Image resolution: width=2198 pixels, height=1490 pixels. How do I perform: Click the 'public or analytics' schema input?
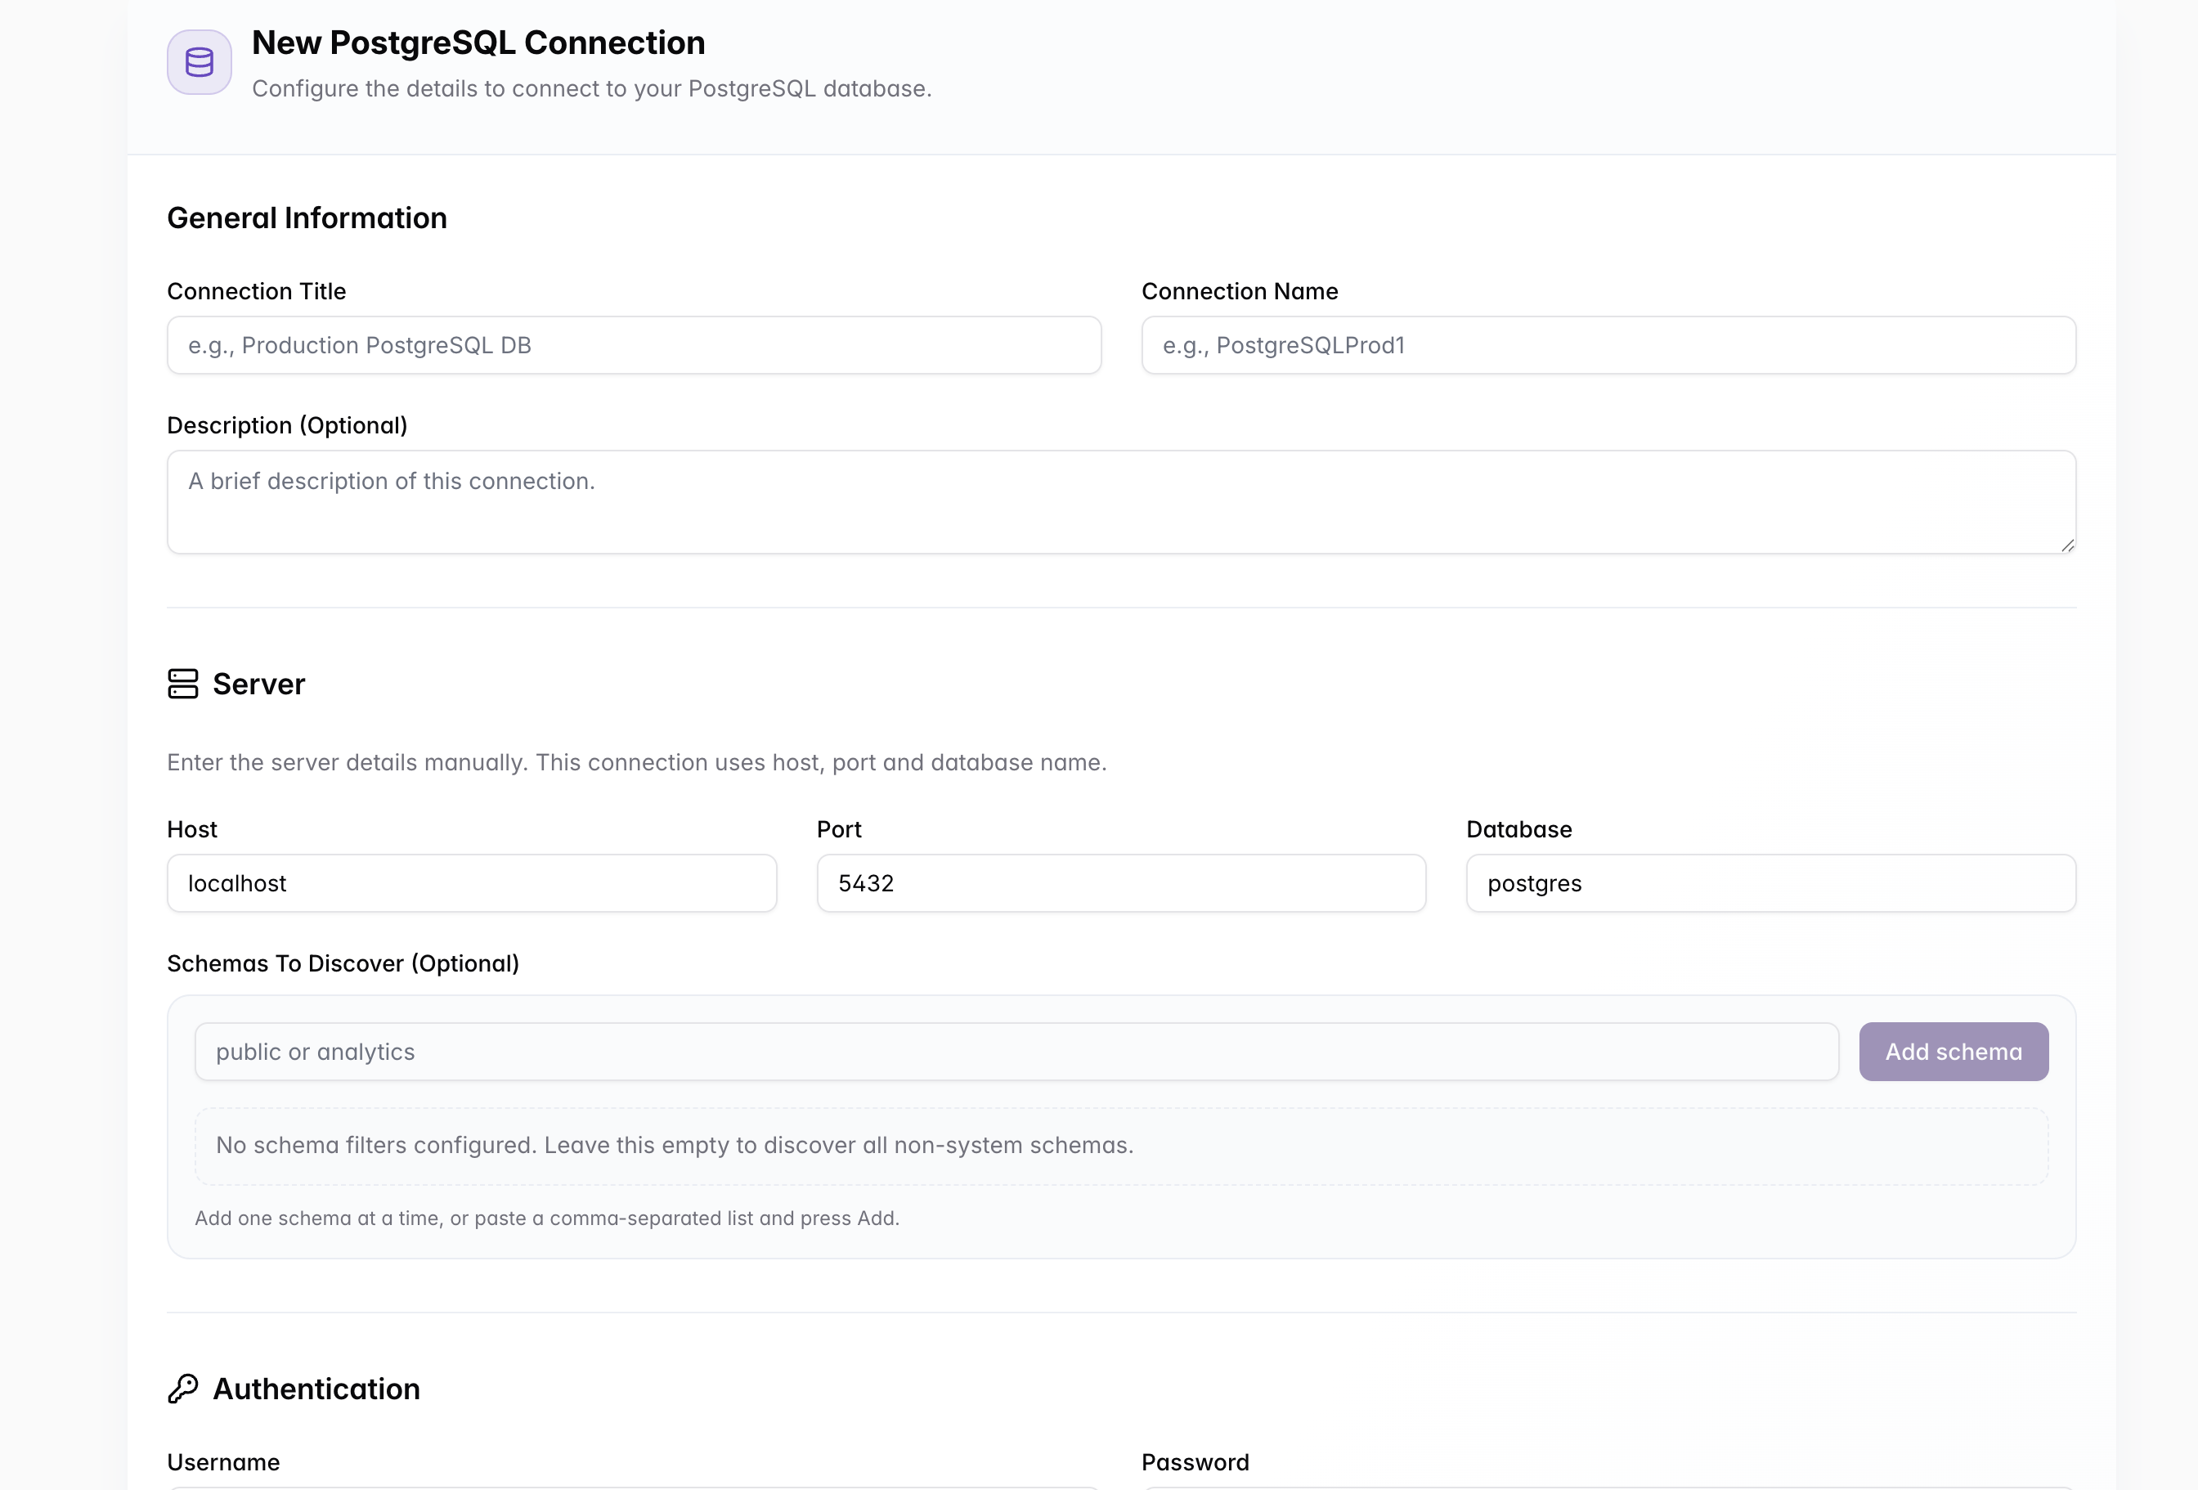coord(1016,1052)
